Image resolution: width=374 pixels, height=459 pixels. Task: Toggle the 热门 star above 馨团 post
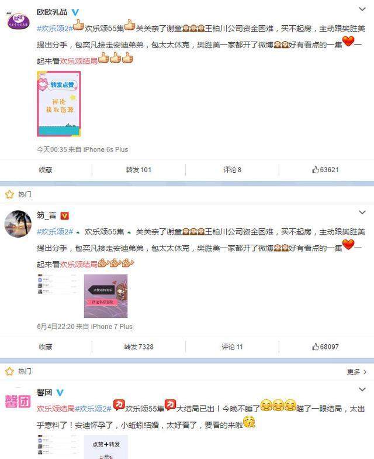(9, 371)
